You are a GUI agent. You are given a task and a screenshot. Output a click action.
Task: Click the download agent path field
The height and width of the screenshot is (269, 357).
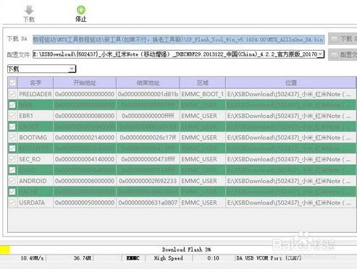(179, 39)
